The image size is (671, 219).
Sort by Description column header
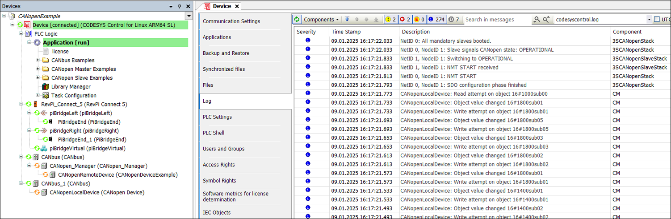click(504, 32)
